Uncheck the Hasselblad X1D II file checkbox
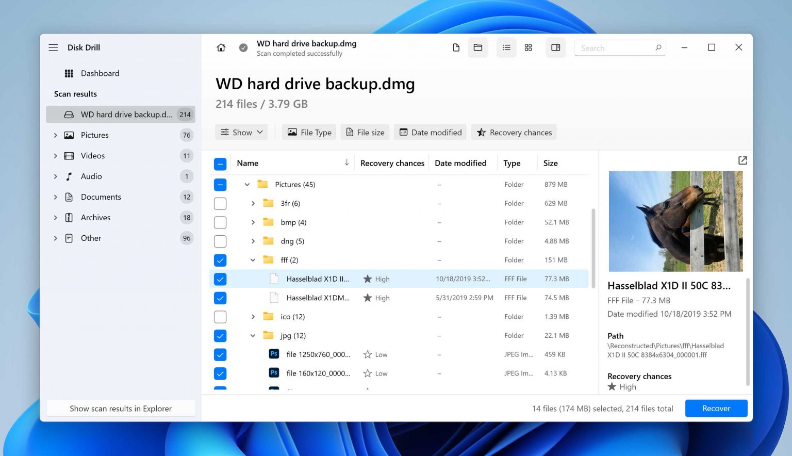This screenshot has width=792, height=456. [x=220, y=279]
